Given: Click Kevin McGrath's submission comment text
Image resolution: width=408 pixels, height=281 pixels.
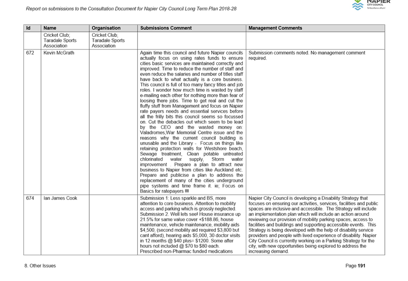Looking at the screenshot, I should [x=192, y=122].
